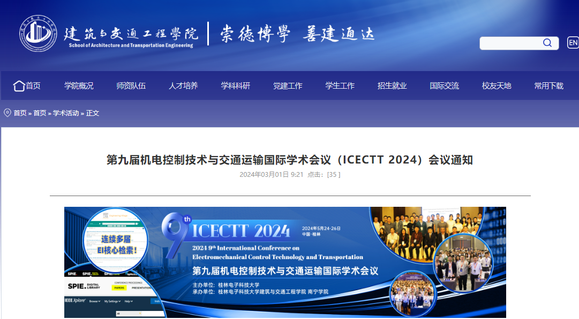Image resolution: width=579 pixels, height=319 pixels.
Task: Click the article title about ICECTT 2024
Action: click(x=290, y=160)
